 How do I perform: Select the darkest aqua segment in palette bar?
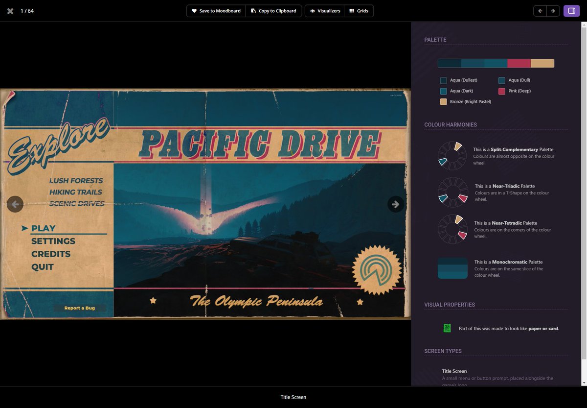point(450,63)
